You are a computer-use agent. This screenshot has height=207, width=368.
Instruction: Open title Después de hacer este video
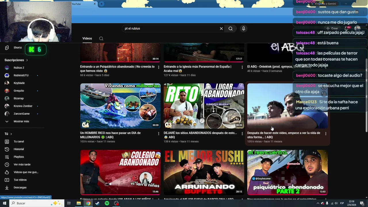[x=284, y=135]
